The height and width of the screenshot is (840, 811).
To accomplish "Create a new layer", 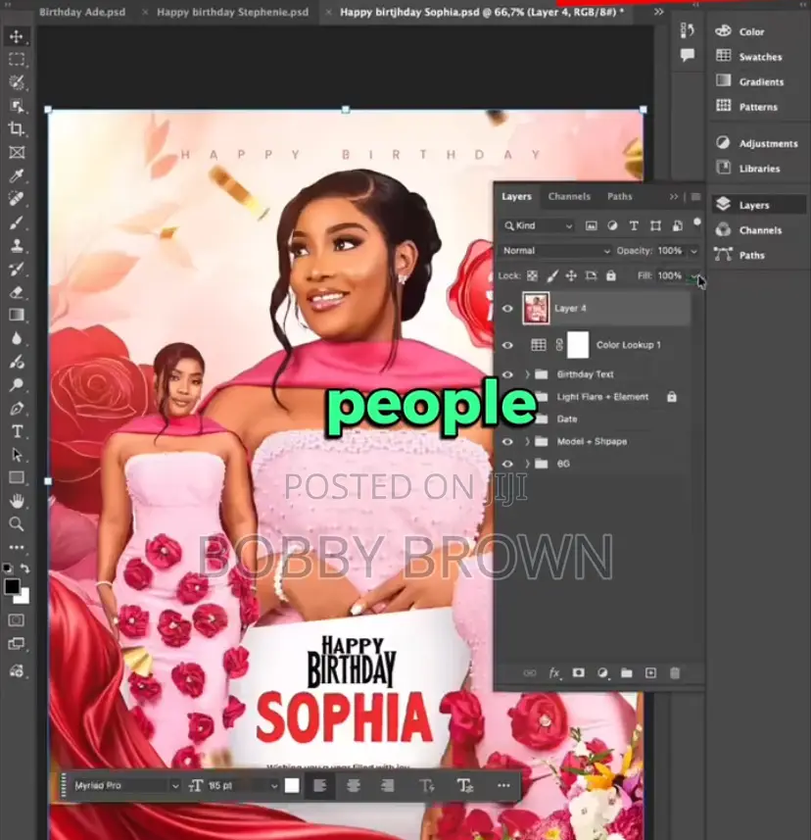I will (x=650, y=672).
